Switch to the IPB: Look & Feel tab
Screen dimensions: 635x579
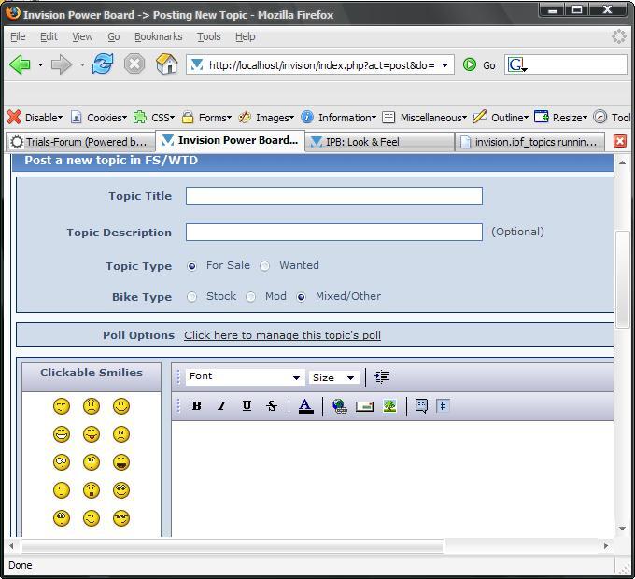tap(379, 142)
